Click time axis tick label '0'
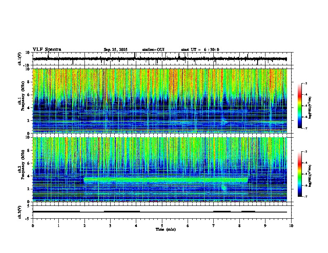This screenshot has width=328, height=253. coord(33,226)
